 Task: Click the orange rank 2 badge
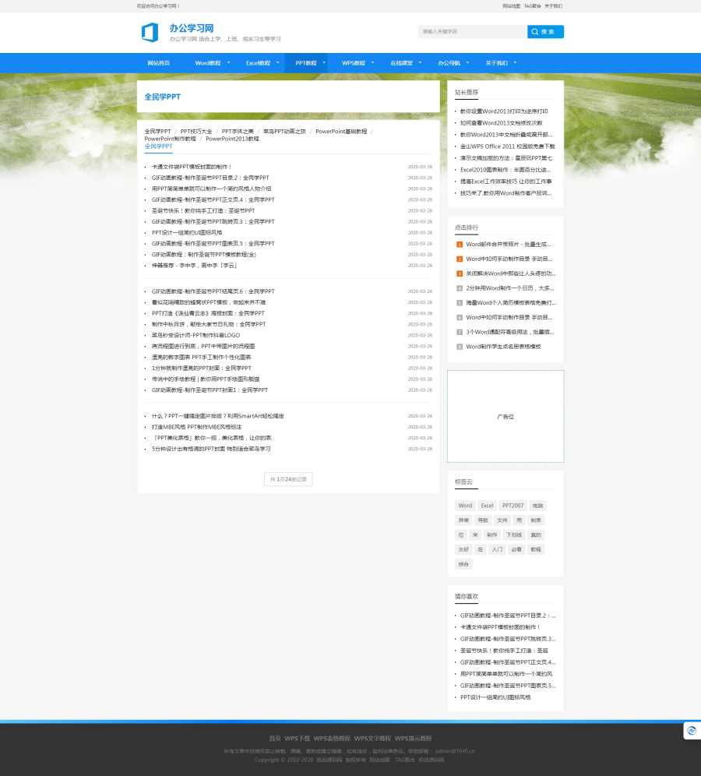click(x=460, y=259)
